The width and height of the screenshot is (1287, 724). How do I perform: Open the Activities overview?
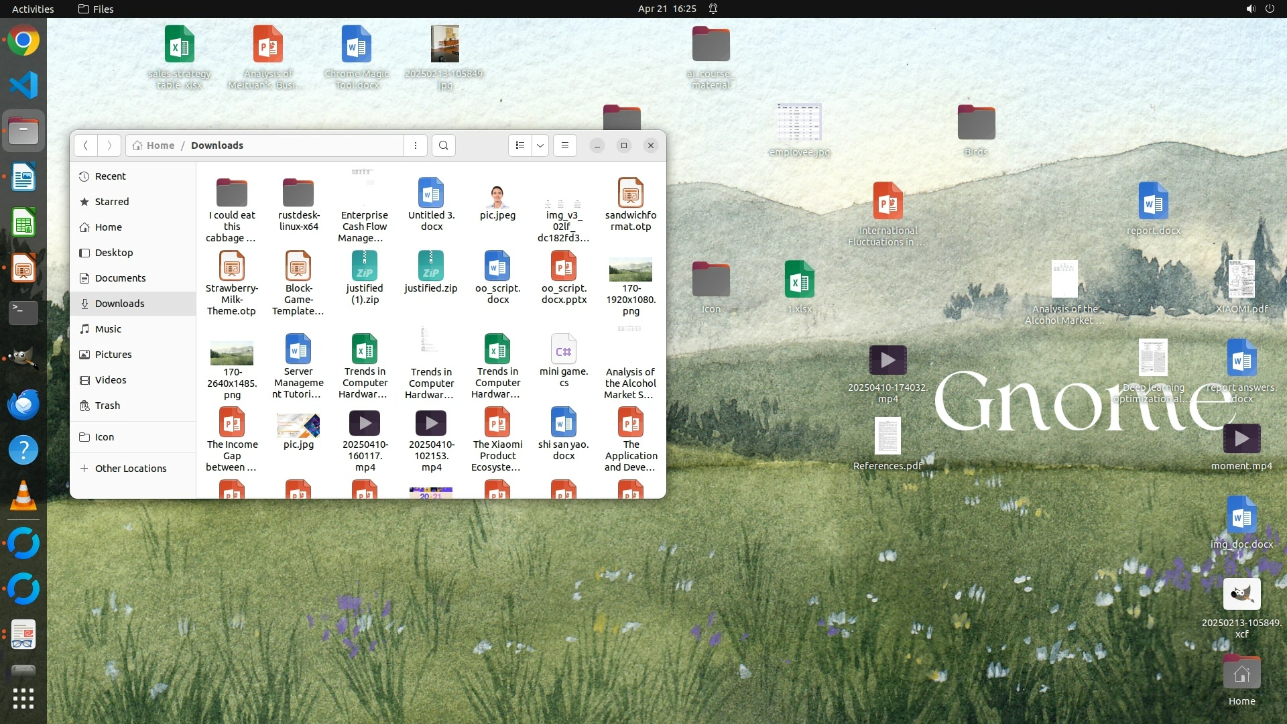coord(33,9)
